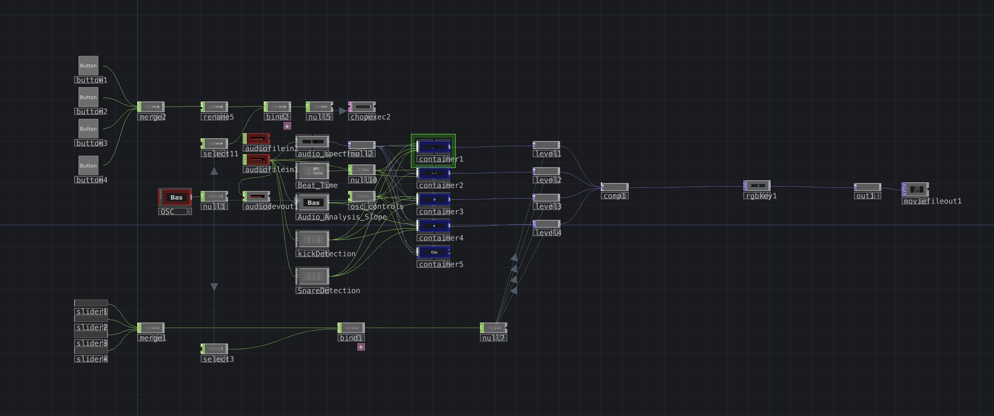This screenshot has height=416, width=994.
Task: Toggle the button4 widget
Action: [x=88, y=166]
